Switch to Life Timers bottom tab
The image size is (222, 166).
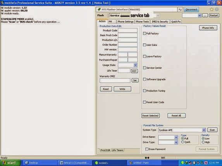[117, 150]
